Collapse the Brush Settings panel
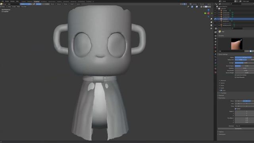 click(x=223, y=54)
